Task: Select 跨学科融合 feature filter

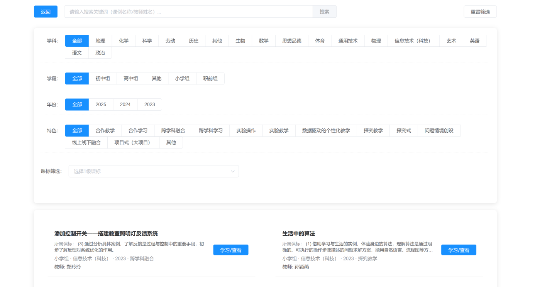Action: pyautogui.click(x=173, y=131)
